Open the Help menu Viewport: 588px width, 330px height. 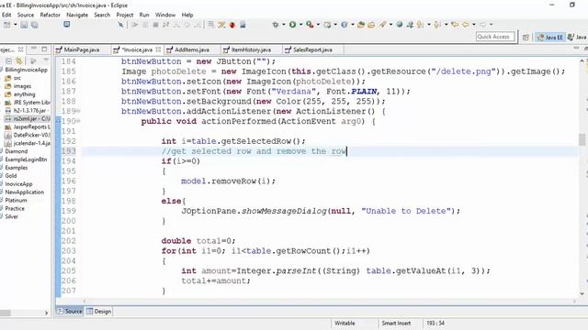click(187, 15)
